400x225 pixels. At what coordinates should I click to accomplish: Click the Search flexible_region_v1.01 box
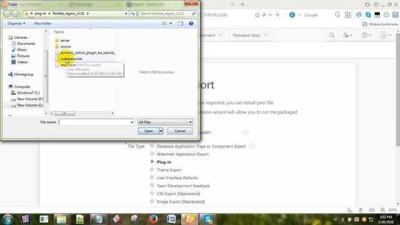coord(165,14)
